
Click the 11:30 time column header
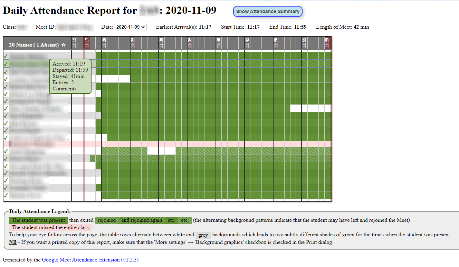161,43
